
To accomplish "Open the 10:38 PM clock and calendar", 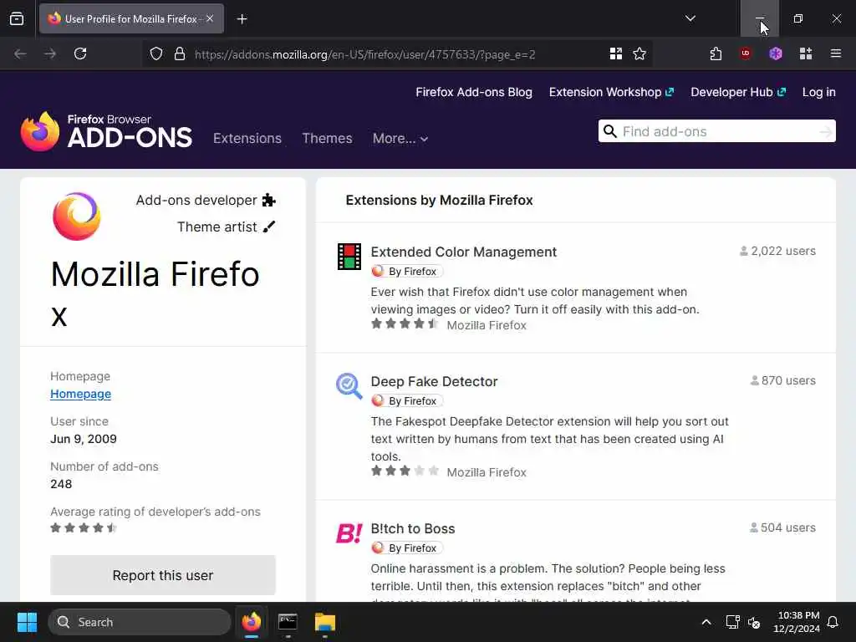I will tap(797, 622).
